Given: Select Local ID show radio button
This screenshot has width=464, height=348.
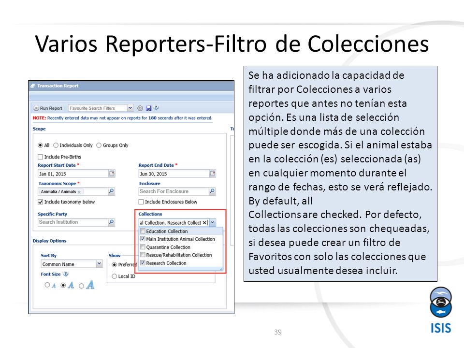Looking at the screenshot, I should click(114, 276).
